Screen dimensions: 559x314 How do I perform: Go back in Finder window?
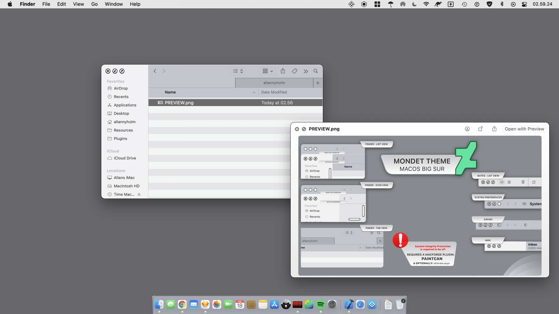coord(155,71)
